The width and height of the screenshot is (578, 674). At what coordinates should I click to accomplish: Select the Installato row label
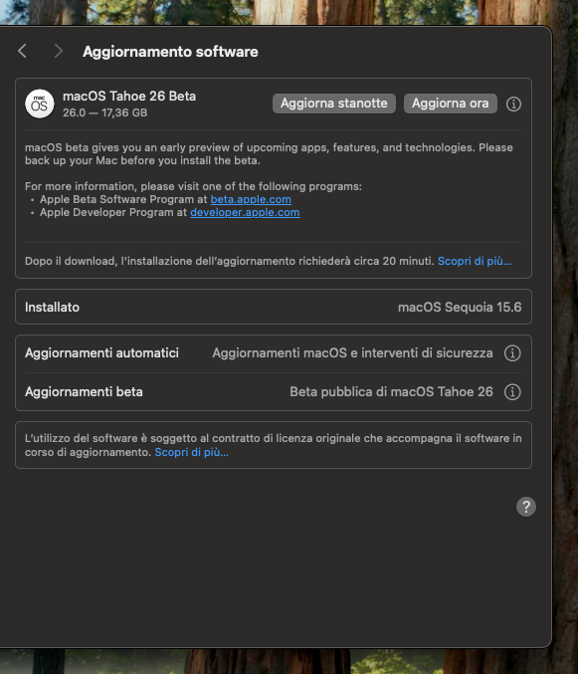point(52,308)
